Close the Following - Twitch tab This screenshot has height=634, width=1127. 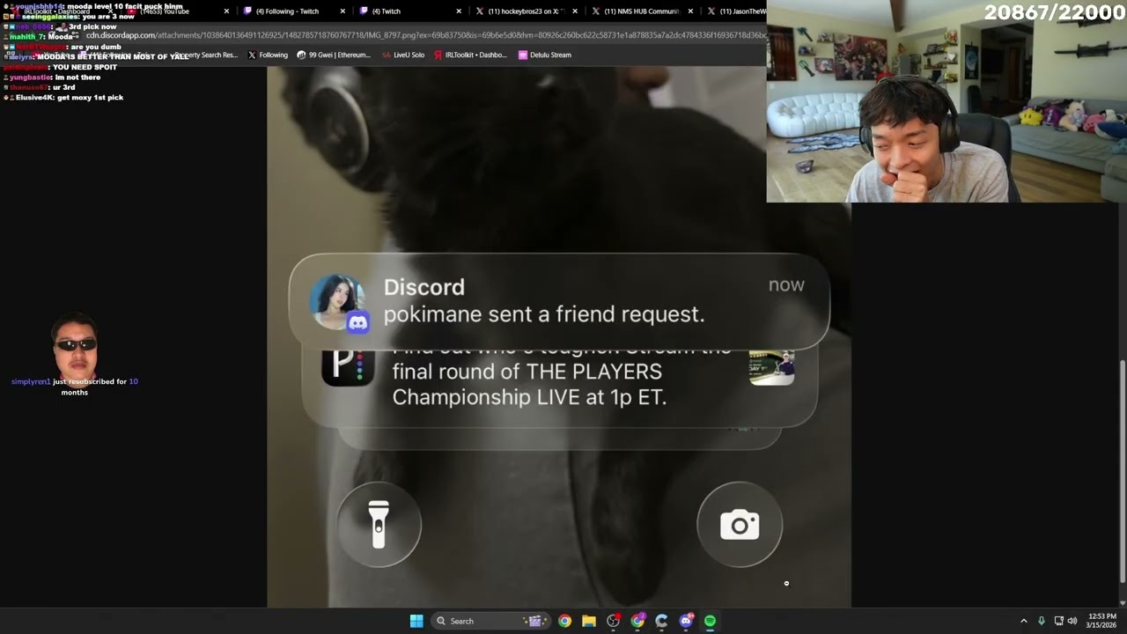pos(343,11)
